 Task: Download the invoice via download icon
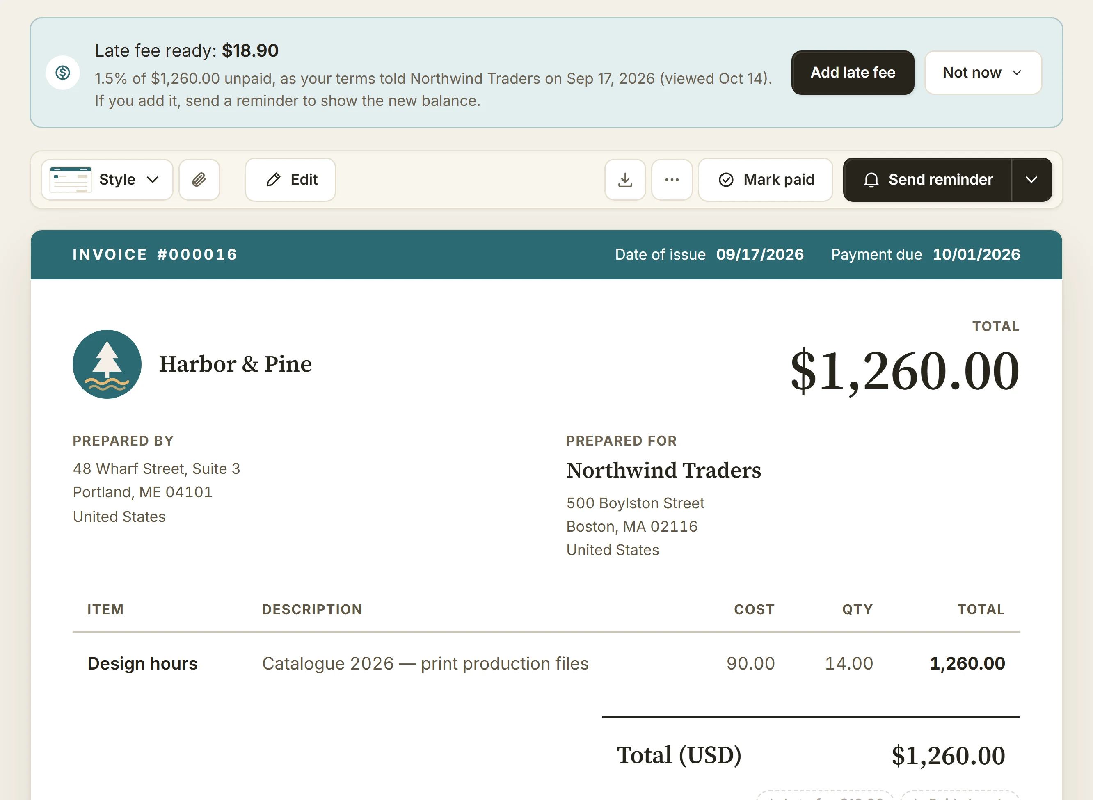(625, 180)
